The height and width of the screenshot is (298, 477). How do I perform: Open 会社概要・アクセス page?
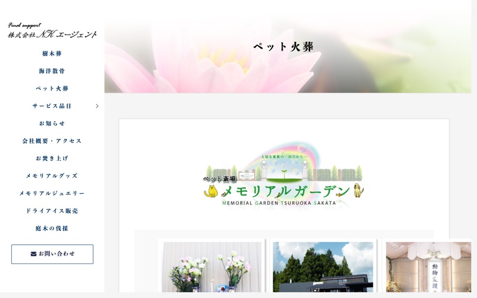(52, 141)
